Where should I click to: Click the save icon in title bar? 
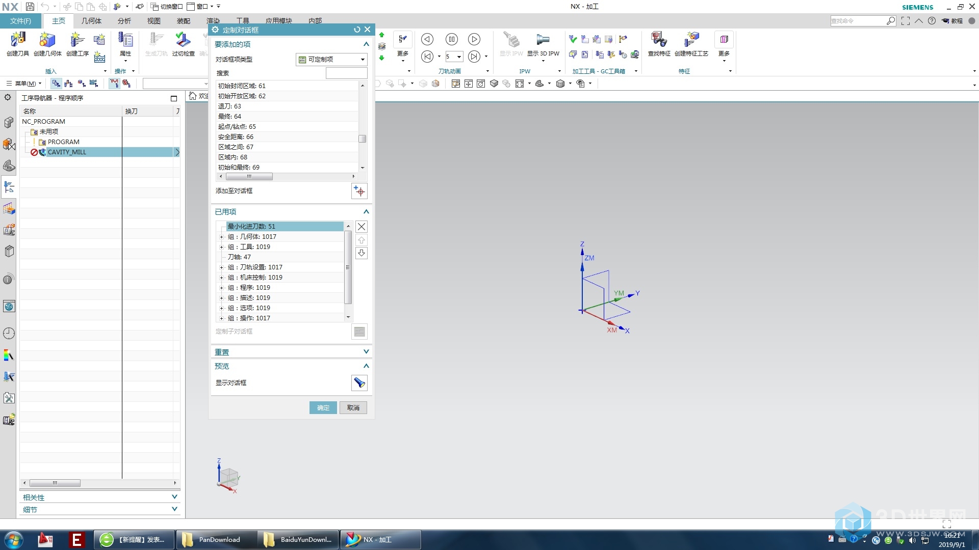[x=30, y=7]
